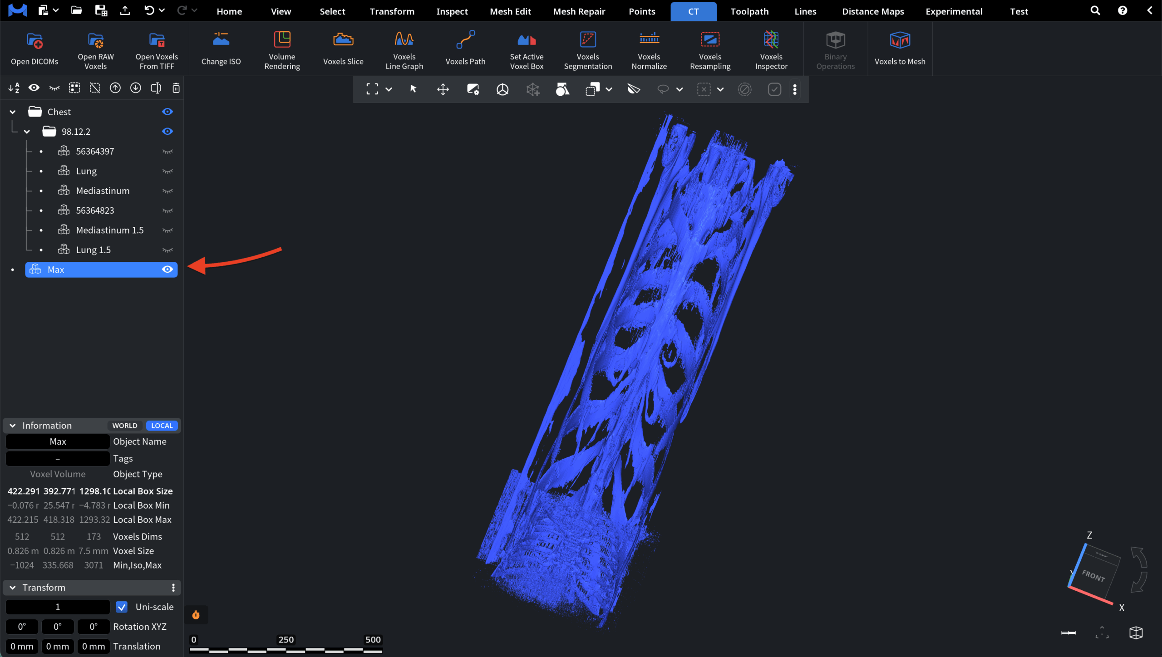This screenshot has width=1162, height=657.
Task: Open the Voxels Segmentation tool
Action: [588, 50]
